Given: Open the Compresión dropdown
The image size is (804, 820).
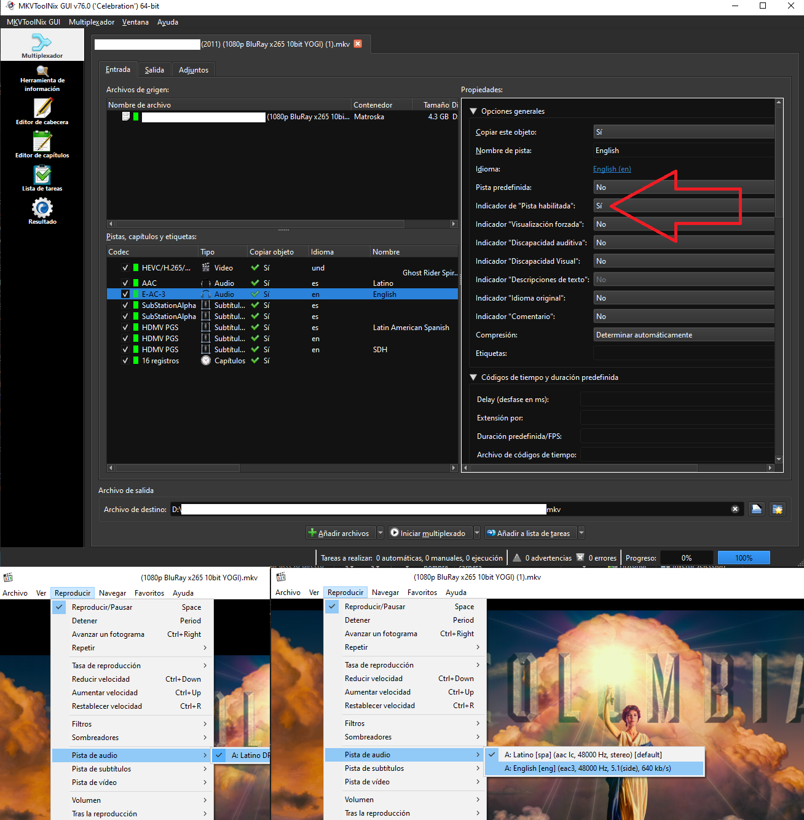Looking at the screenshot, I should 684,335.
